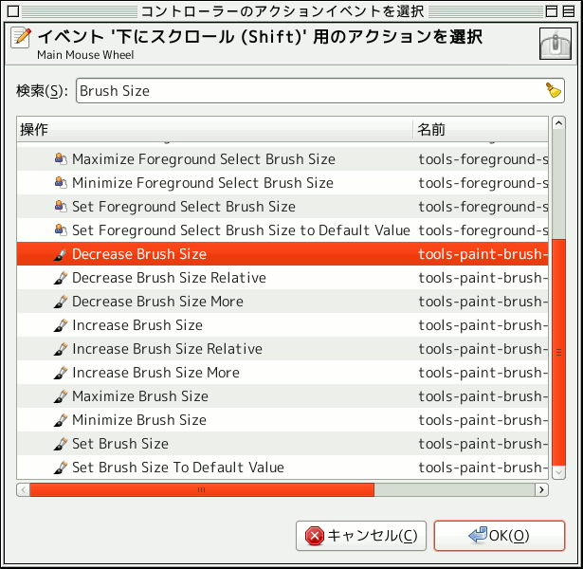Sort by the 操作 column header

(x=214, y=129)
